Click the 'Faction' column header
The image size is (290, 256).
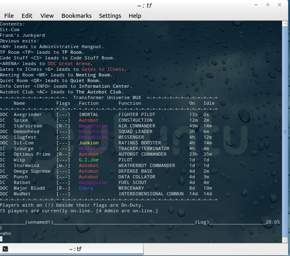coord(89,103)
